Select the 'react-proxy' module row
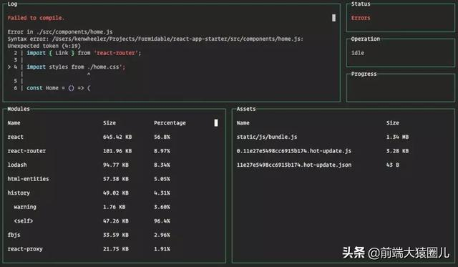The height and width of the screenshot is (267, 458). point(89,249)
